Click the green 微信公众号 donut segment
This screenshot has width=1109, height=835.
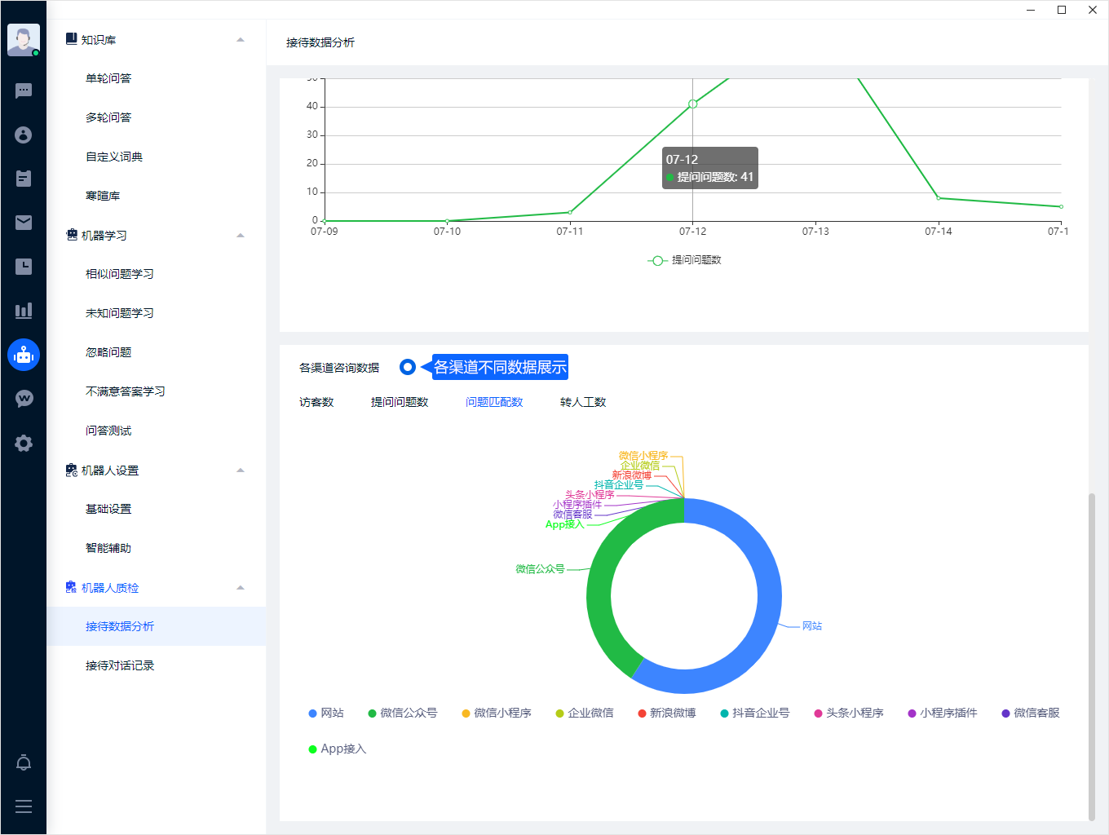[x=600, y=587]
